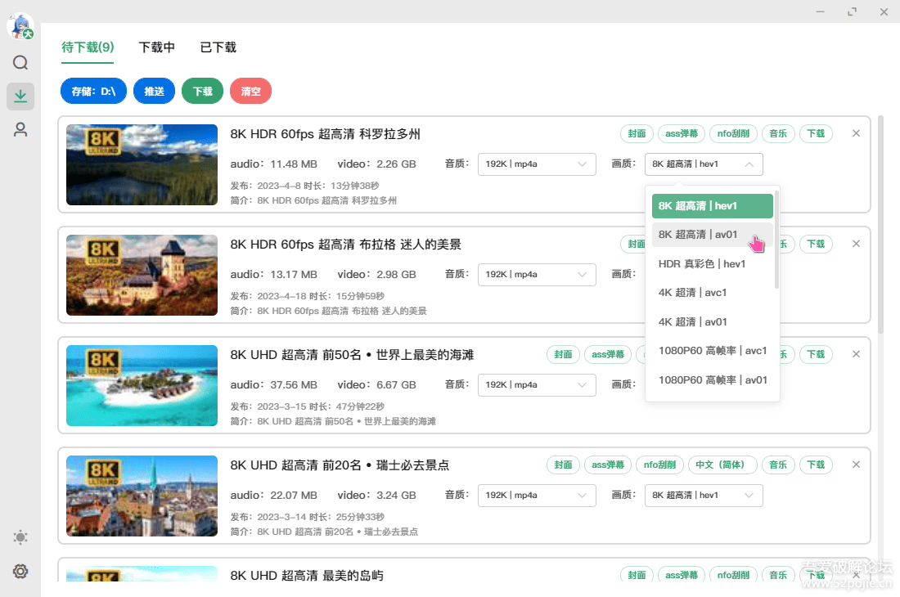Select 1080P60 高帧率 | avc1 option

[x=713, y=350]
